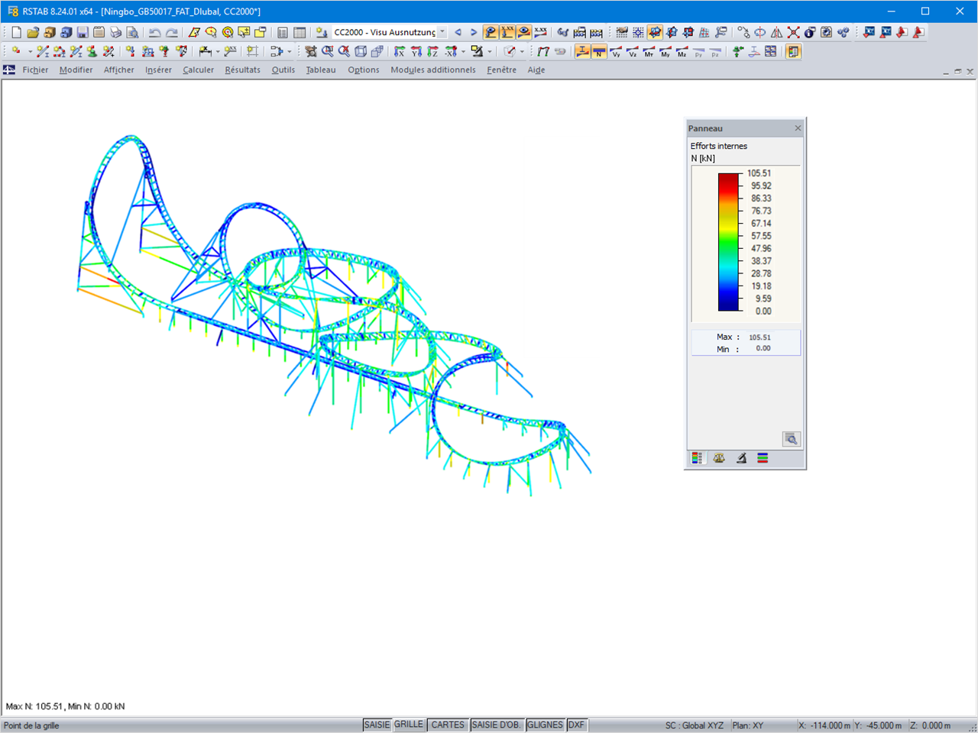Toggle SAISIE in the status bar

[x=377, y=725]
